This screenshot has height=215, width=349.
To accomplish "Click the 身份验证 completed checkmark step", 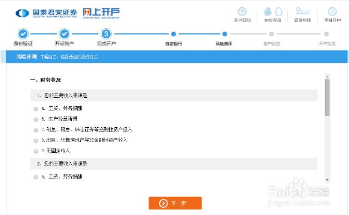I will pos(23,34).
